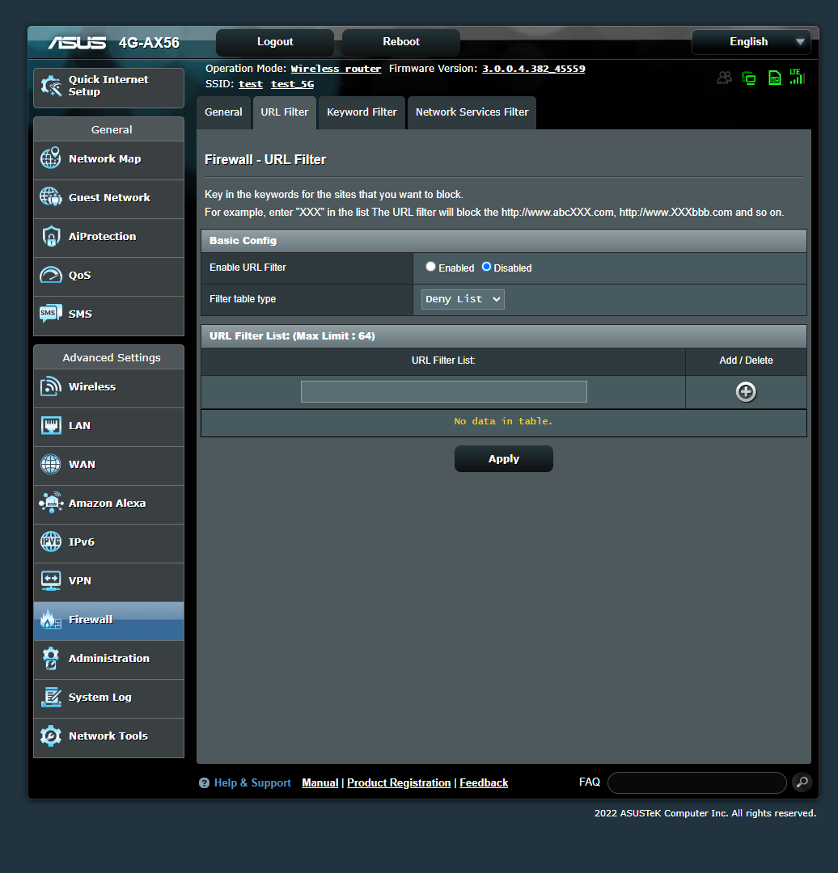
Task: Open SMS using its message icon
Action: (50, 314)
